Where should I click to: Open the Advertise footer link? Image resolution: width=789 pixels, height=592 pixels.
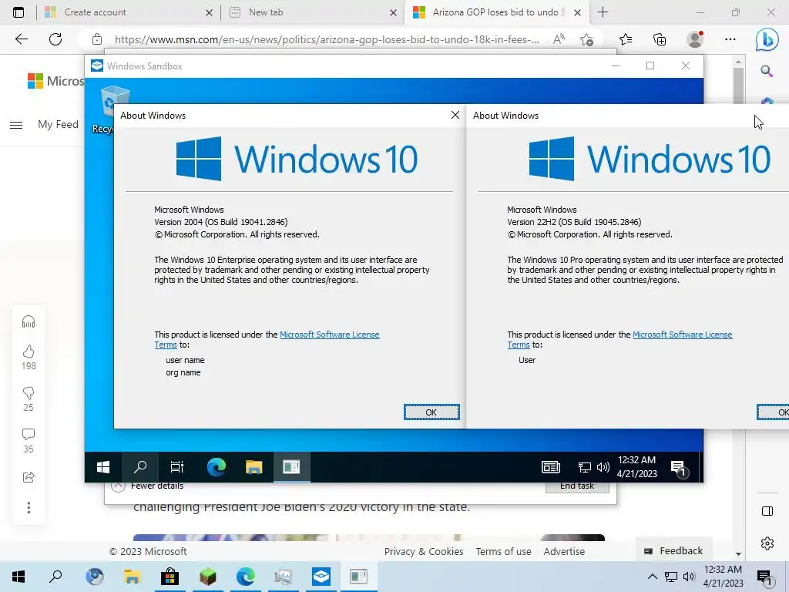click(564, 551)
